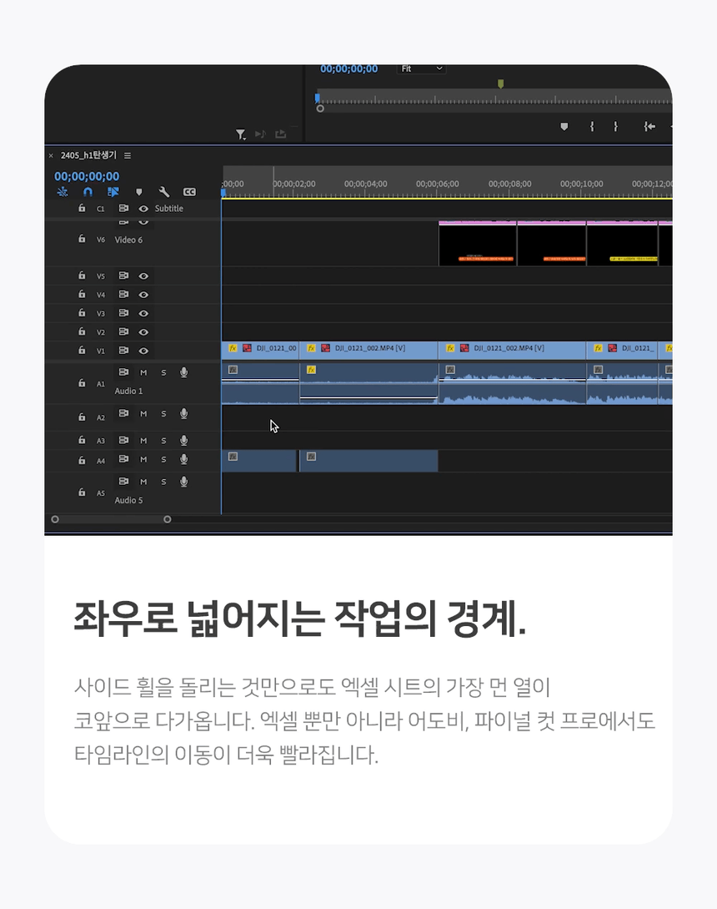Open the sequence panel hamburger menu

coord(128,155)
